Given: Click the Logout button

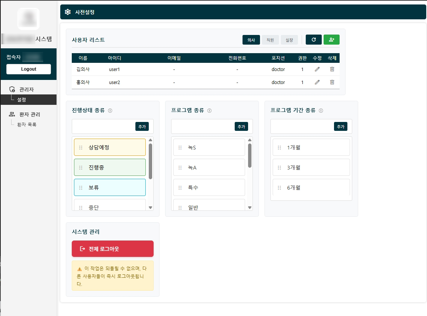Looking at the screenshot, I should click(28, 69).
